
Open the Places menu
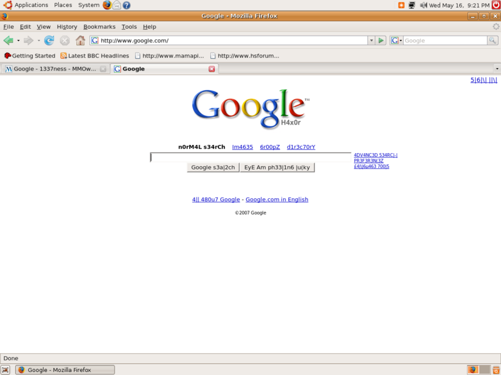pos(63,5)
